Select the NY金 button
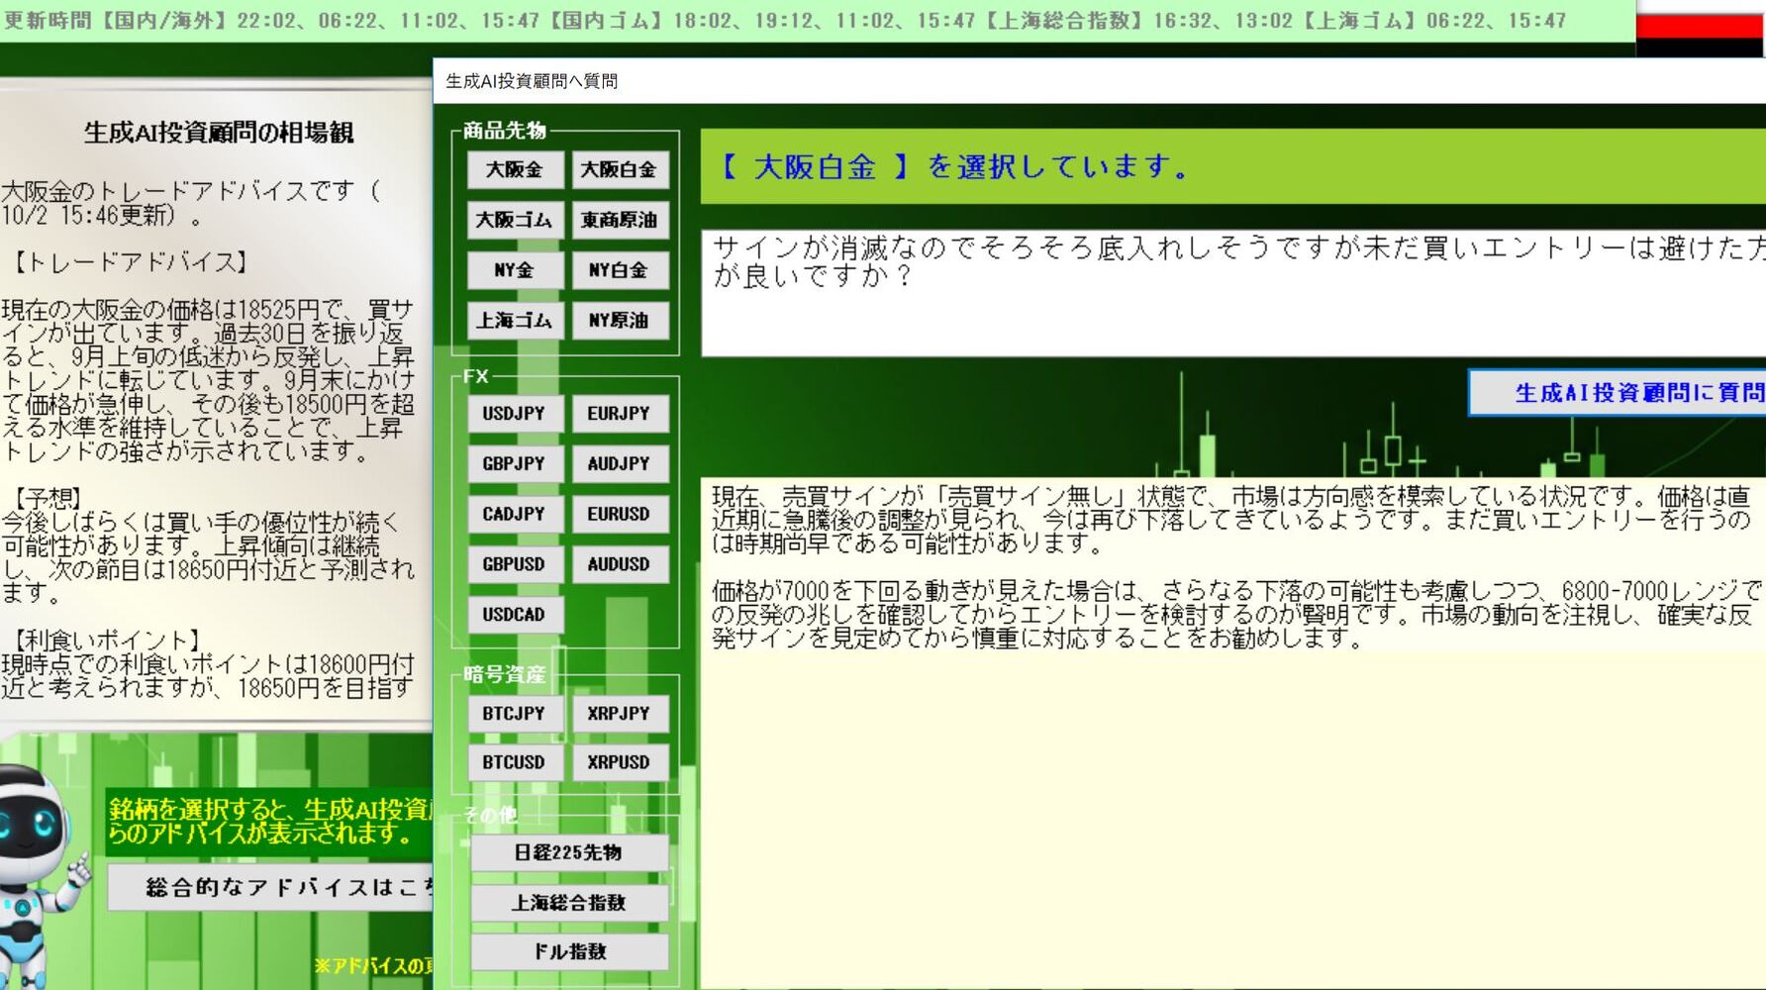This screenshot has width=1766, height=990. [x=515, y=270]
